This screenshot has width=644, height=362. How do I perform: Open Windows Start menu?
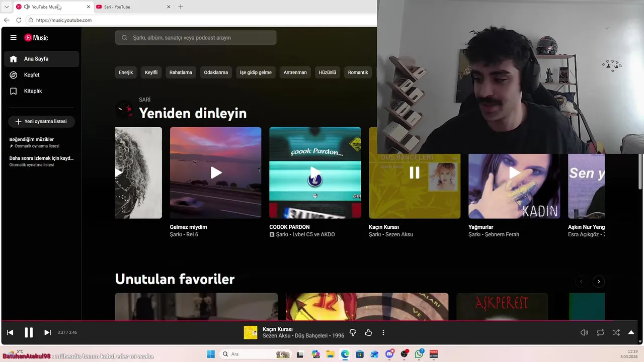point(210,354)
